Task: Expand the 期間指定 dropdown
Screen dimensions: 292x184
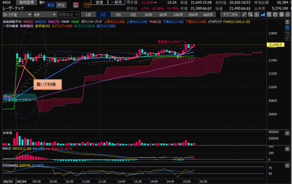Action: (68, 14)
